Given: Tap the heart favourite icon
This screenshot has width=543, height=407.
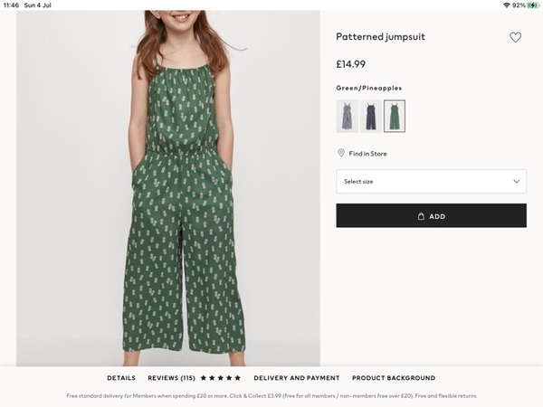Looking at the screenshot, I should click(515, 37).
